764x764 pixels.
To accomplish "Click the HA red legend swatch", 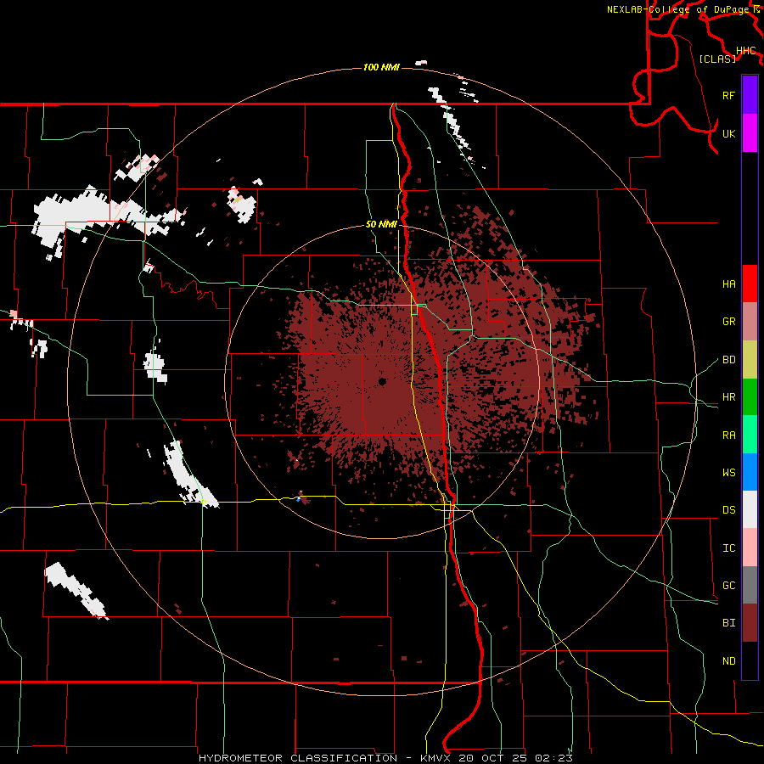I will [x=750, y=284].
